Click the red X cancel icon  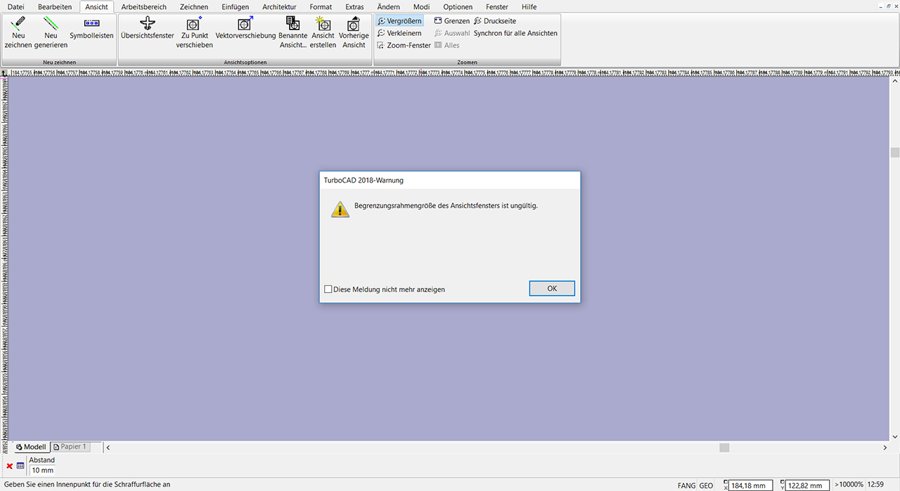9,466
